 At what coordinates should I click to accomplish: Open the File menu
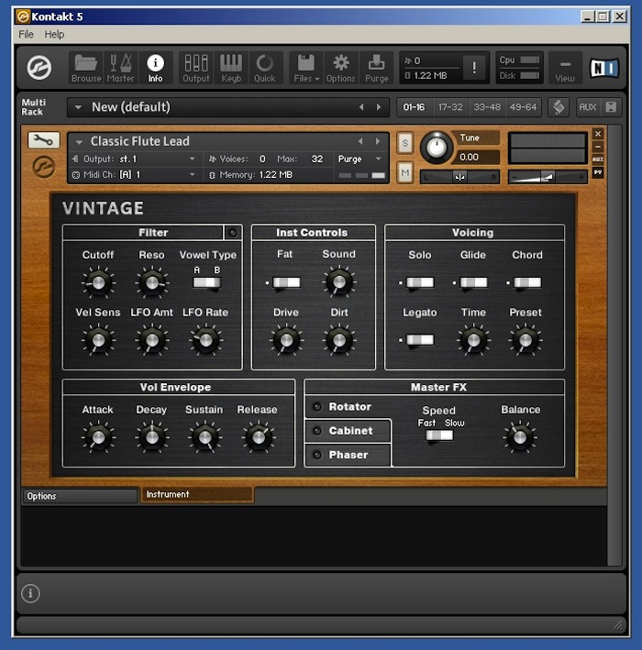[26, 34]
